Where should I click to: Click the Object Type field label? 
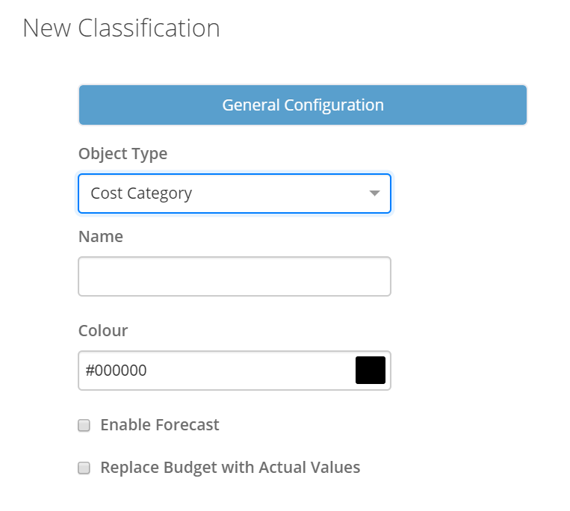click(123, 154)
